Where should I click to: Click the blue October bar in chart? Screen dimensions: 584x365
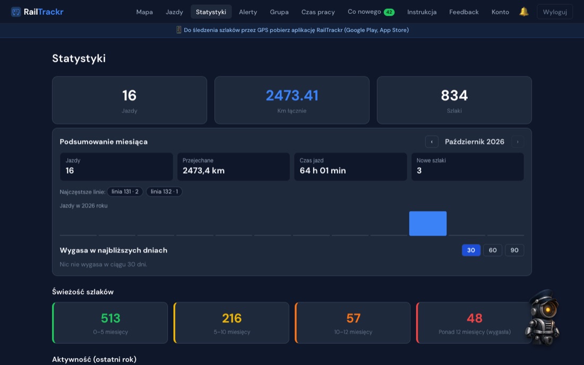(x=427, y=223)
